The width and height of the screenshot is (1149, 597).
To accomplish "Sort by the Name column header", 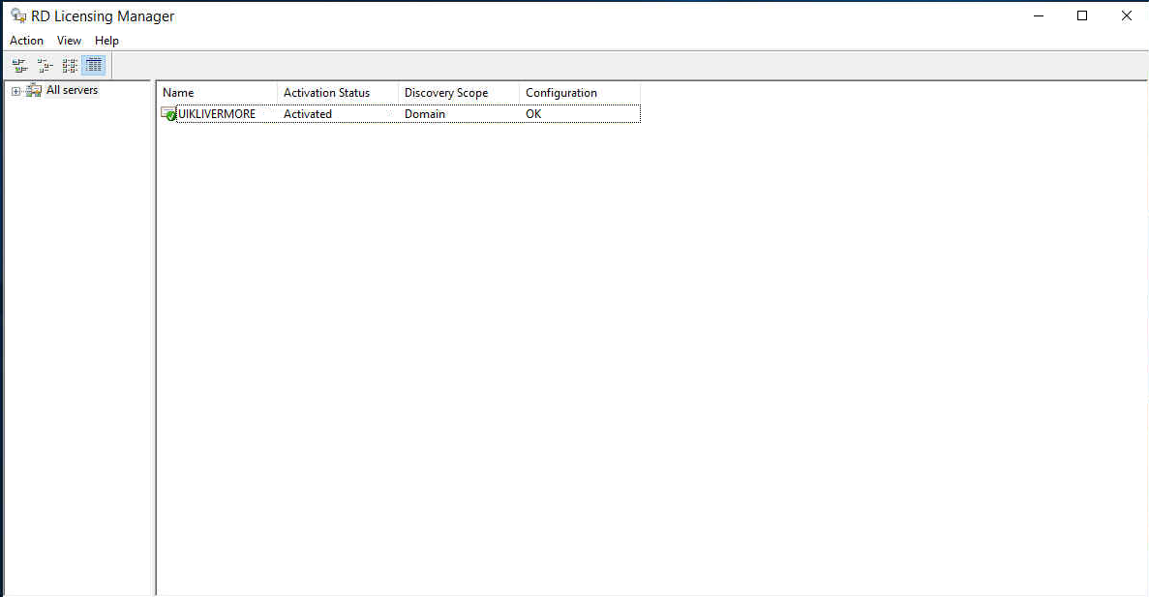I will coord(218,92).
